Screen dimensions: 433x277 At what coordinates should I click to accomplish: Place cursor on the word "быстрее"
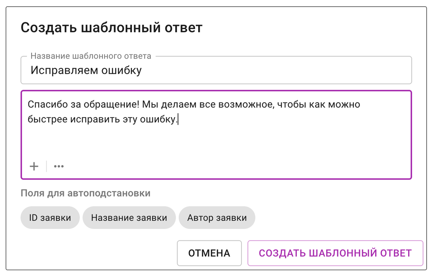tap(47, 119)
